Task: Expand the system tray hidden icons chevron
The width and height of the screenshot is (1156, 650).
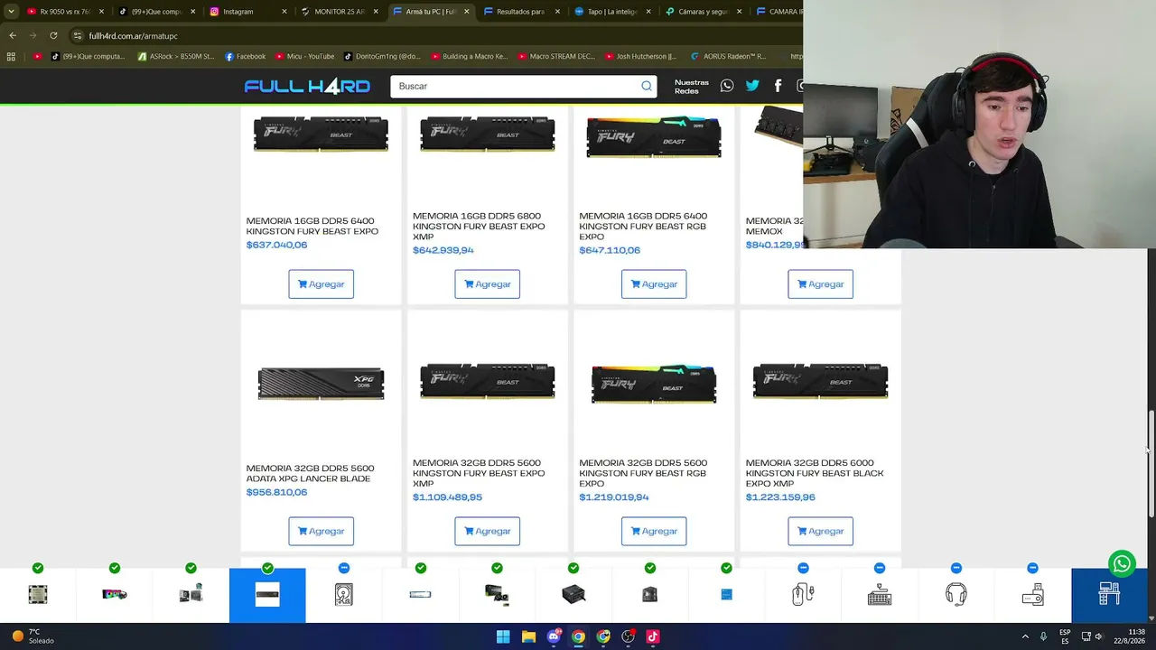Action: [1025, 636]
